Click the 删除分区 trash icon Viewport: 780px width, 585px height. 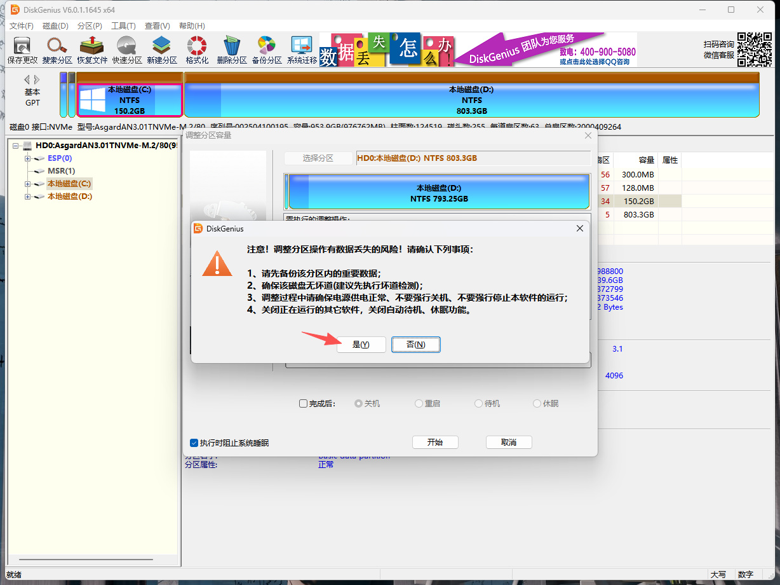point(232,50)
